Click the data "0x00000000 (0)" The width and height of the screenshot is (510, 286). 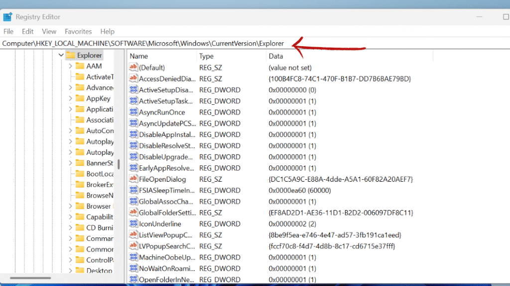tap(292, 90)
